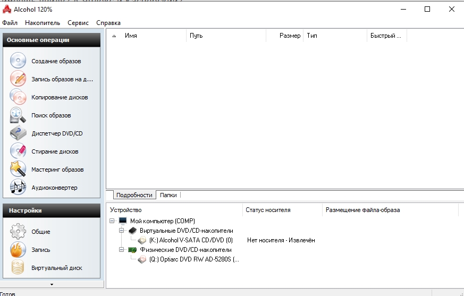This screenshot has height=296, width=464.
Task: Select Физические DVD/CD-накопители tree item
Action: click(185, 250)
